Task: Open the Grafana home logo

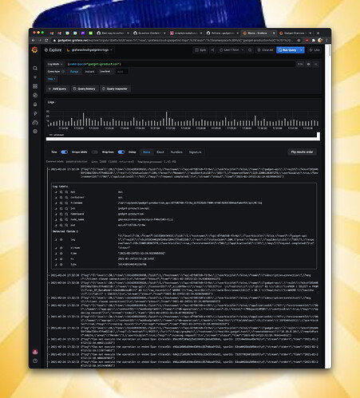Action: [x=35, y=49]
